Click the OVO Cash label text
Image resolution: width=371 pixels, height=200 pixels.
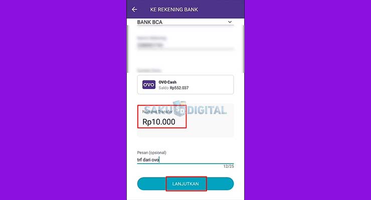[x=167, y=82]
